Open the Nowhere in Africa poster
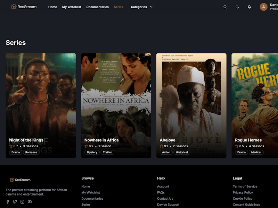Screen dimensions: 278x208 (x=116, y=106)
